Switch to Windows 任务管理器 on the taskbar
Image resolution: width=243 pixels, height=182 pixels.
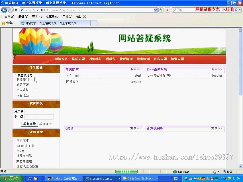pos(63,178)
